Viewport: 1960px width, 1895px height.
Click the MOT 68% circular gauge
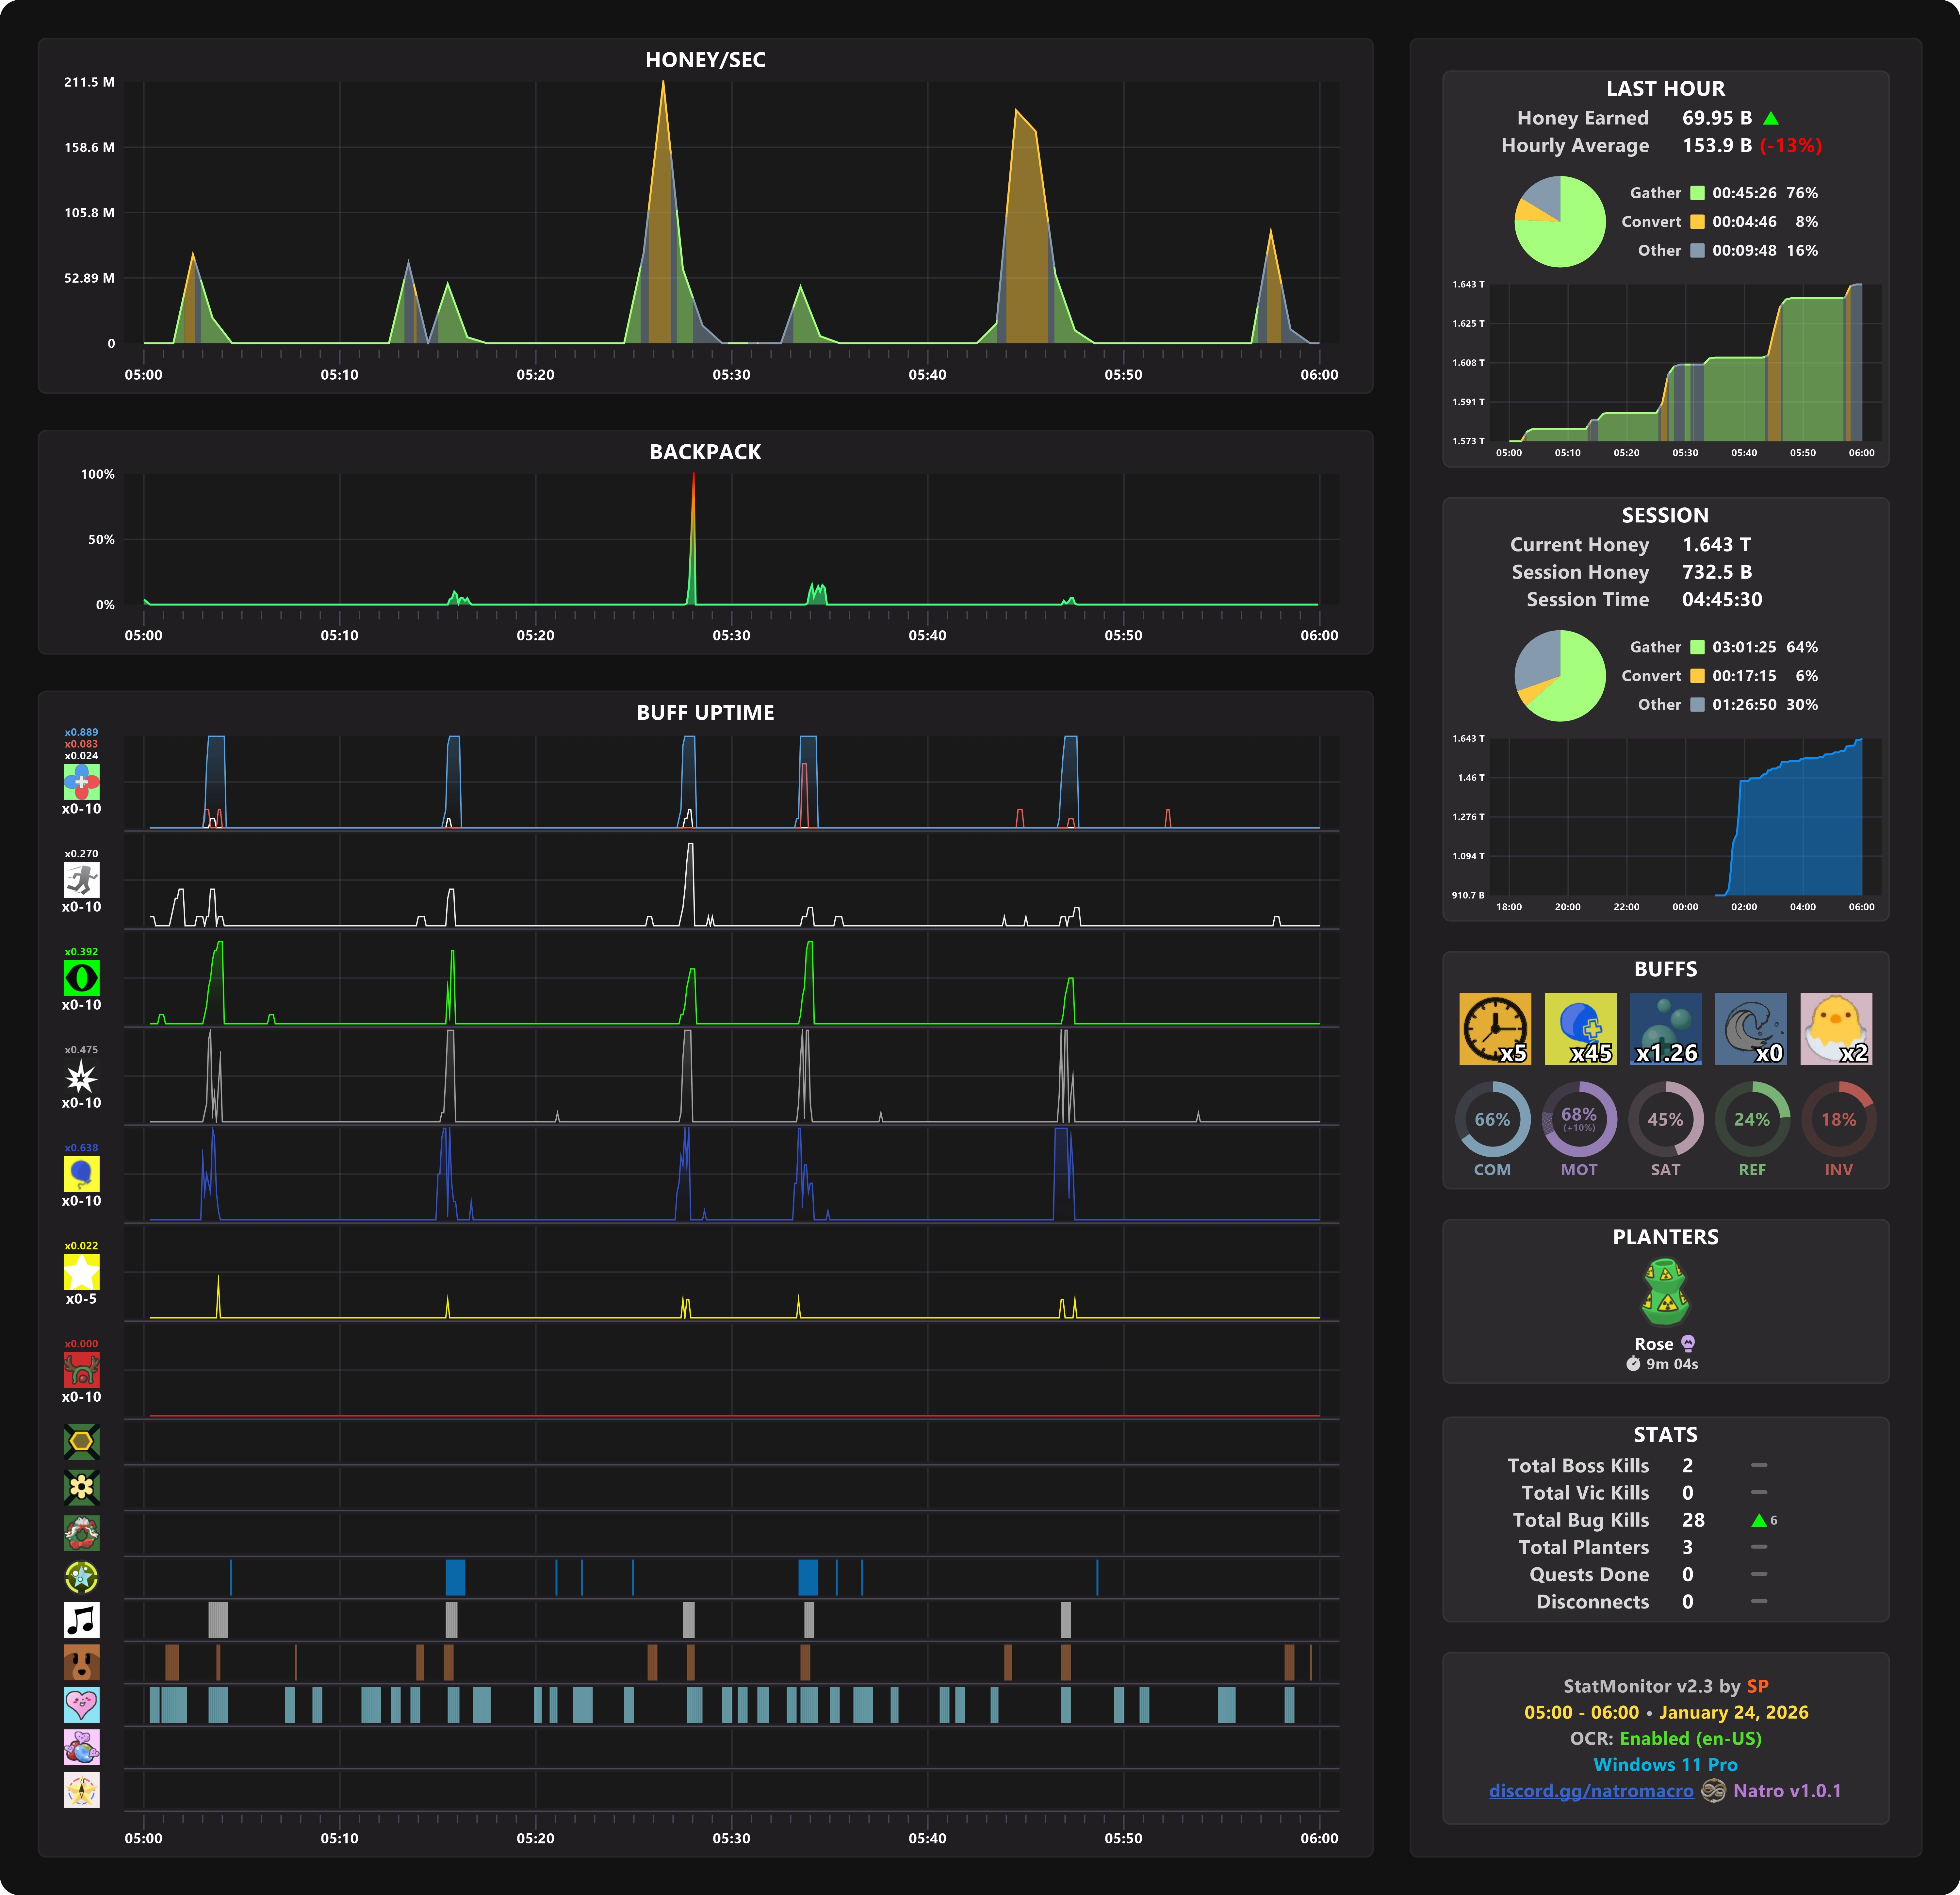(1579, 1120)
